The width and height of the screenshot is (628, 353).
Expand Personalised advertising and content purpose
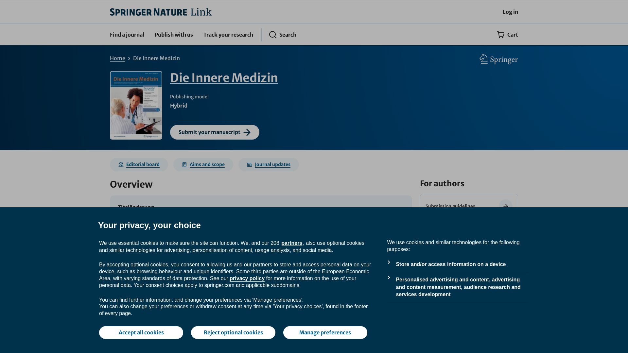coord(389,277)
